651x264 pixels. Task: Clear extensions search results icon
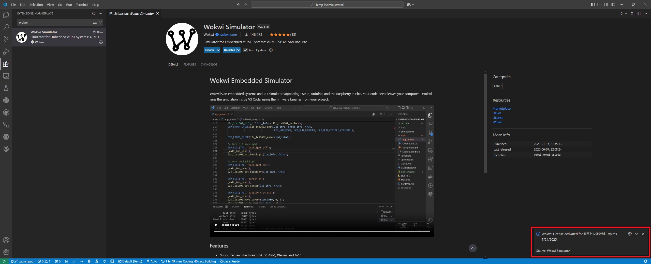pyautogui.click(x=95, y=22)
